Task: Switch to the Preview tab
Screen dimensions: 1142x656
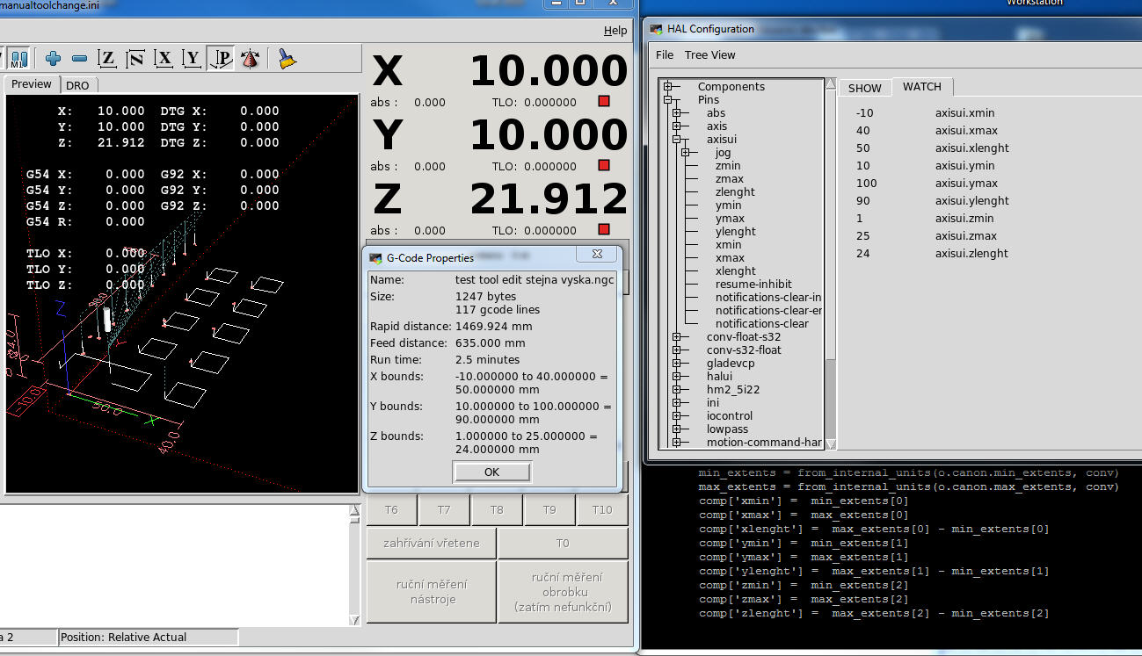Action: 32,84
